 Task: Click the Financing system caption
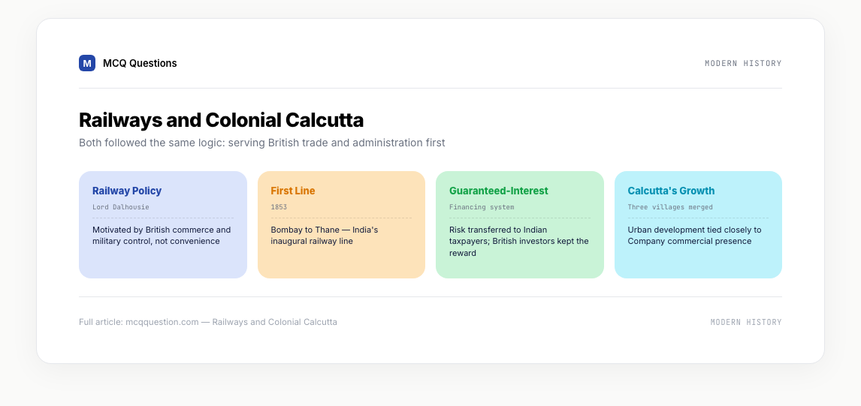(x=482, y=207)
